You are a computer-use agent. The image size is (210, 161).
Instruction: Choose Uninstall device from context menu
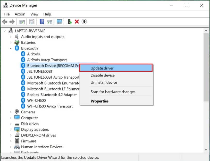(116, 82)
